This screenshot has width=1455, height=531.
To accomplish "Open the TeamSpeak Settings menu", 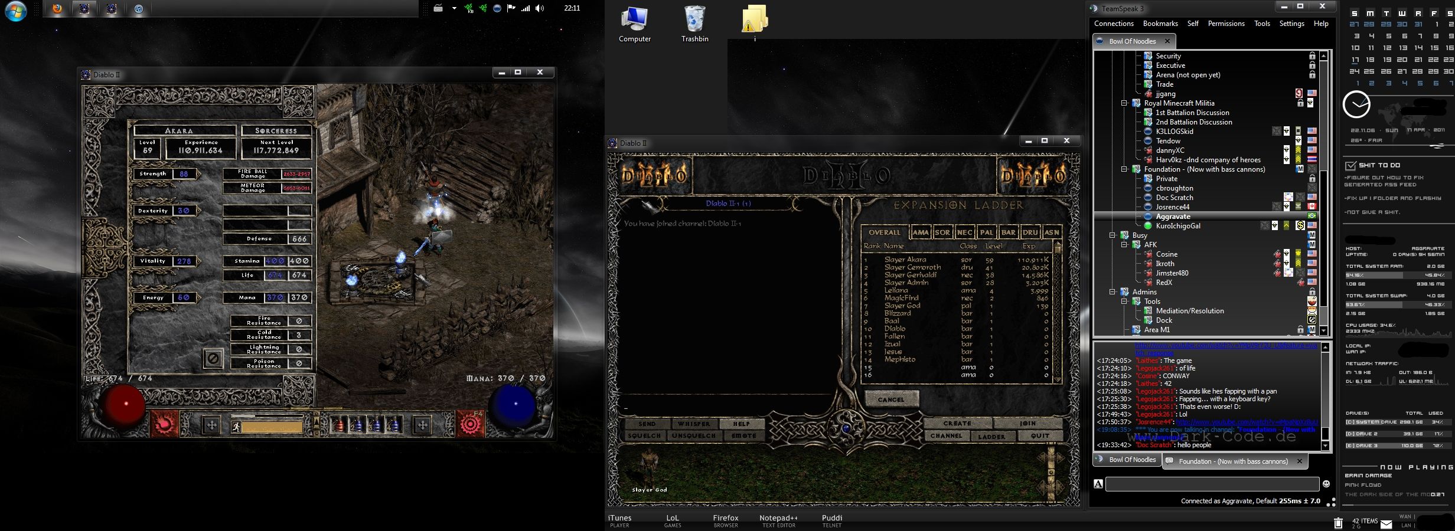I will click(x=1291, y=24).
